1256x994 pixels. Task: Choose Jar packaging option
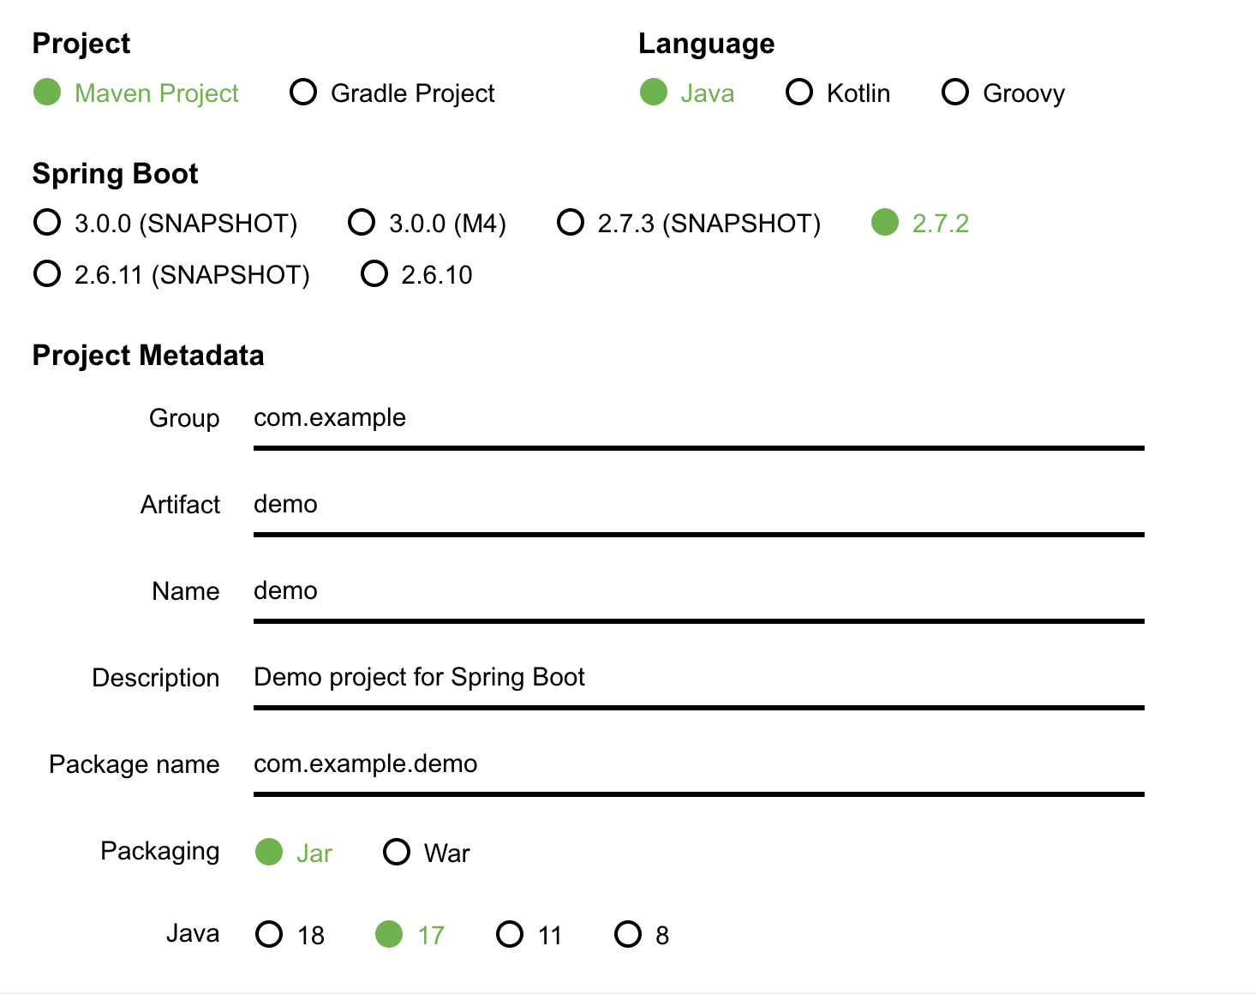pyautogui.click(x=269, y=853)
